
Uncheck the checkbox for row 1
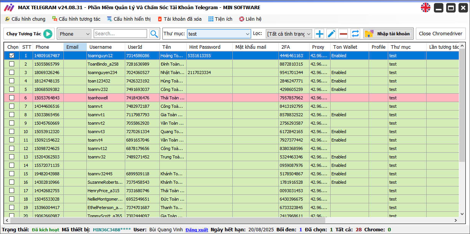12,56
